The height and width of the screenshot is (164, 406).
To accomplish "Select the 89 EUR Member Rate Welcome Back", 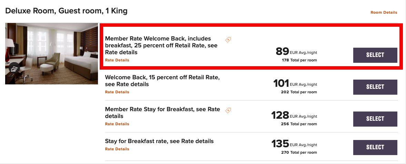I will pyautogui.click(x=375, y=55).
